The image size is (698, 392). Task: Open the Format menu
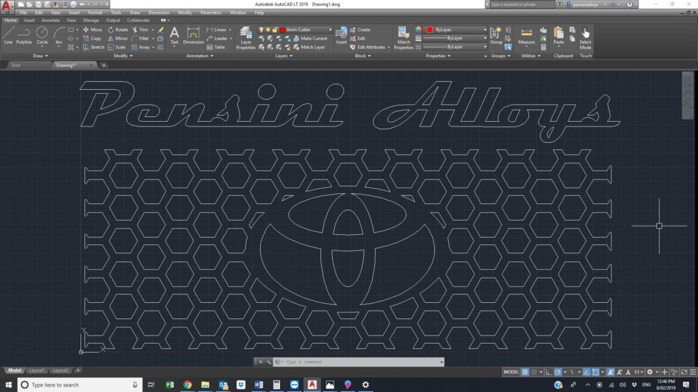tap(95, 13)
